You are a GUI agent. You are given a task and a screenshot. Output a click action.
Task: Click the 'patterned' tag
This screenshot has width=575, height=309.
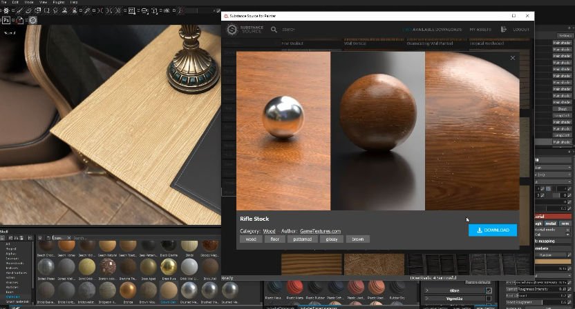[x=302, y=239]
